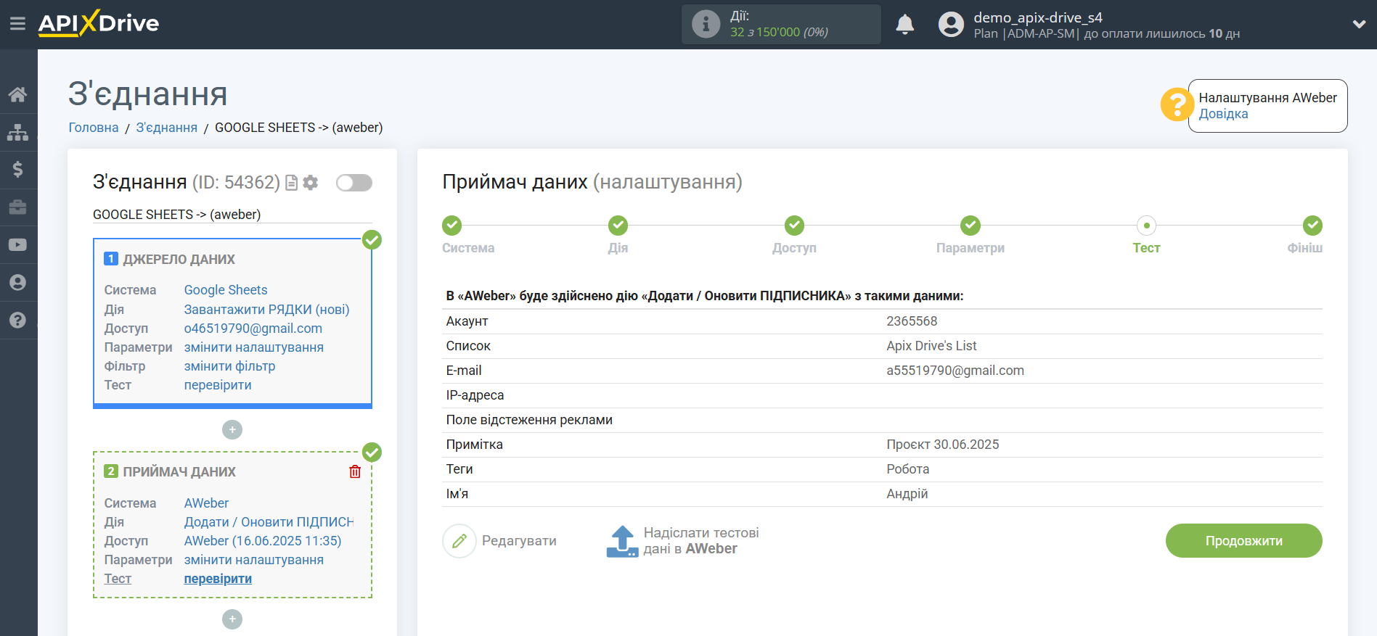Viewport: 1377px width, 636px height.
Task: Select the Проєкт 30.06.2025 note value
Action: [x=942, y=445]
